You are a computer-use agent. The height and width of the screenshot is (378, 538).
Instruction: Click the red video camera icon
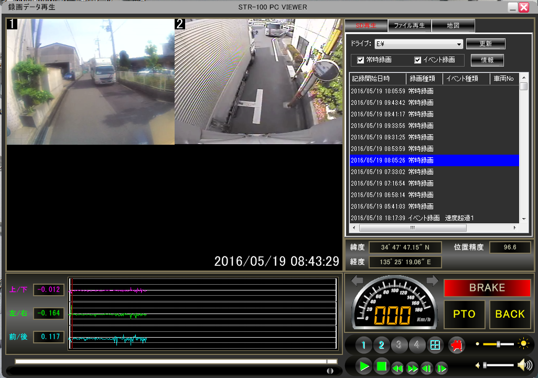457,345
